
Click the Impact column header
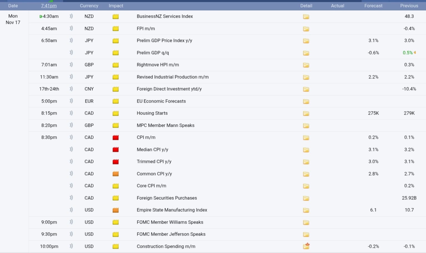tap(116, 6)
